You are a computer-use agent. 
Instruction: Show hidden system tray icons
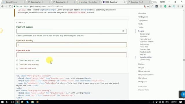(150, 102)
